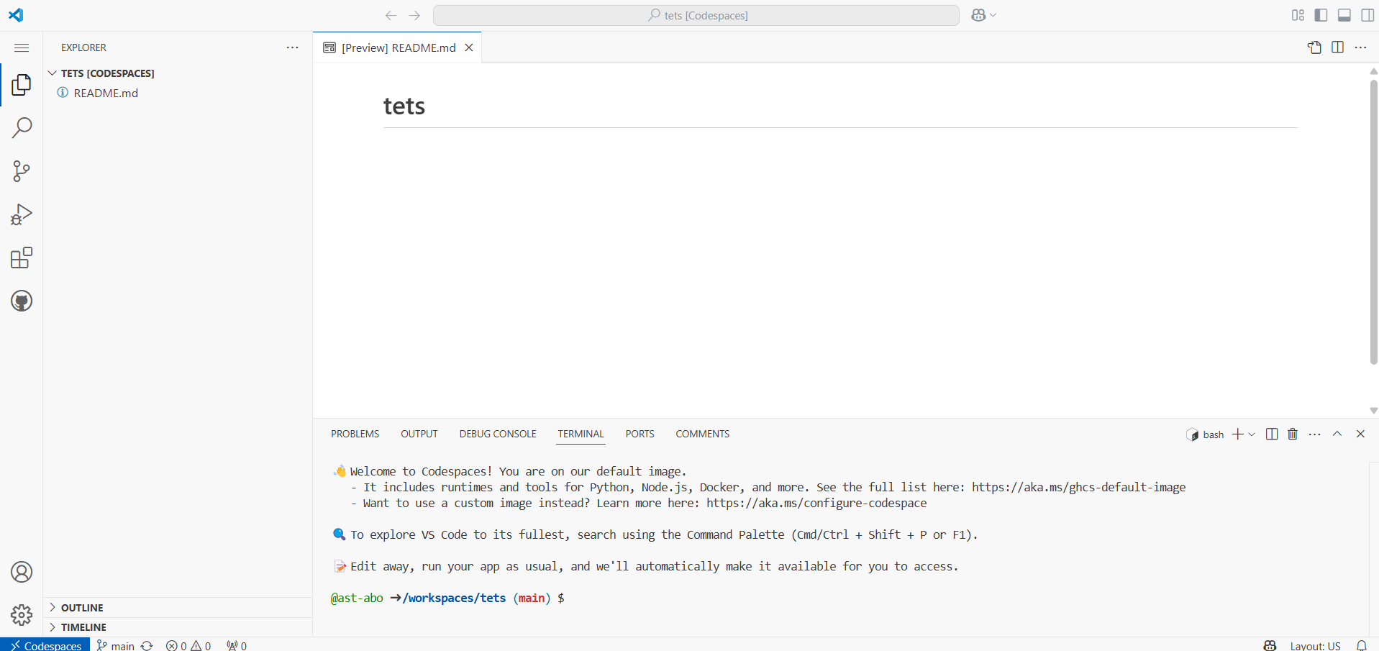
Task: Click the Manage gear icon
Action: [x=22, y=615]
